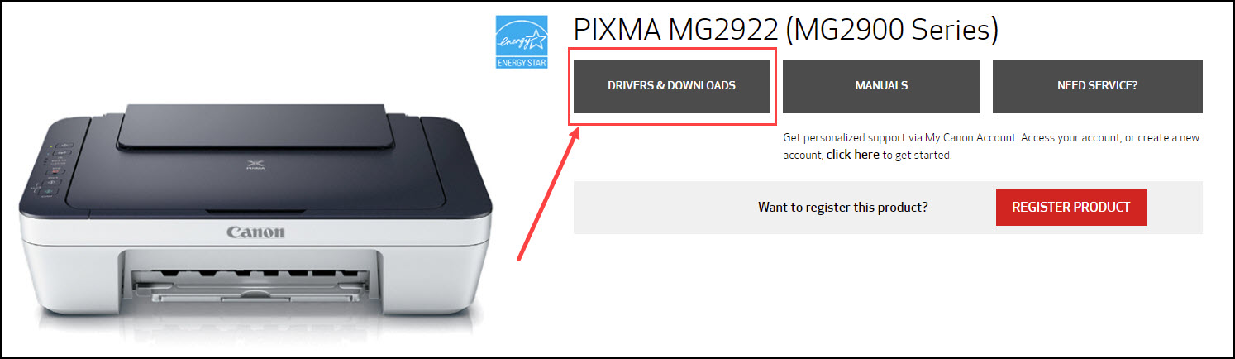Click the "Want to register this product?" text

coord(842,207)
